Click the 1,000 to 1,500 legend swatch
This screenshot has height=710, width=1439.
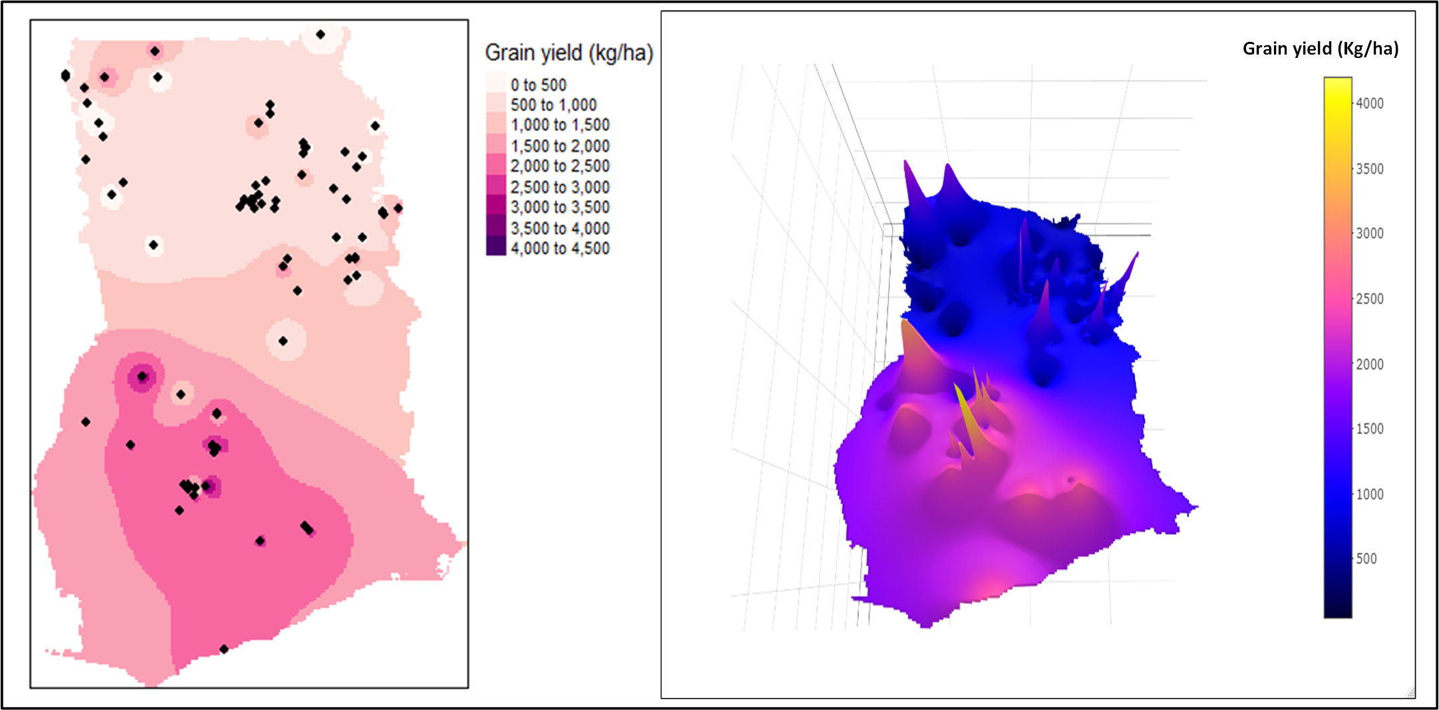496,124
